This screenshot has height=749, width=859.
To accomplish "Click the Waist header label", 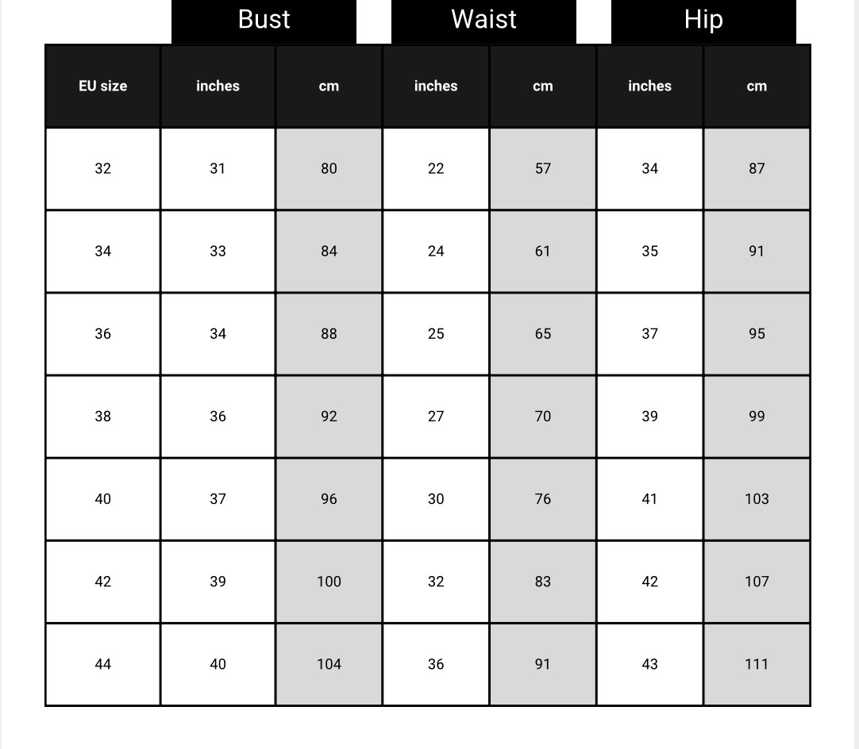I will pos(483,20).
